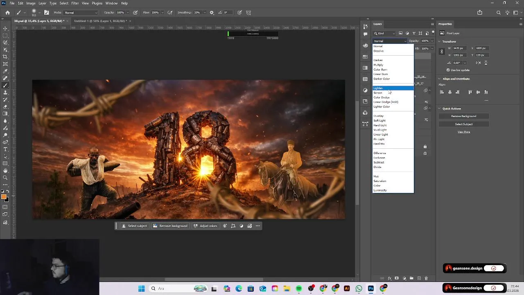
Task: Open Windows Start menu
Action: pyautogui.click(x=141, y=288)
